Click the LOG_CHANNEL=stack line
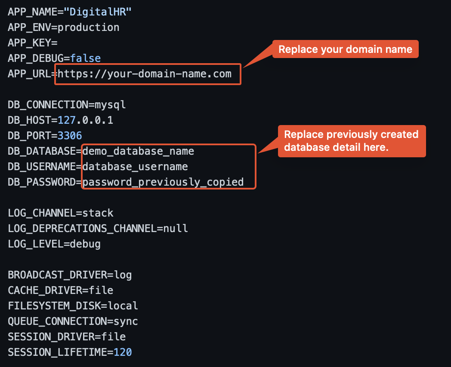 click(x=61, y=213)
